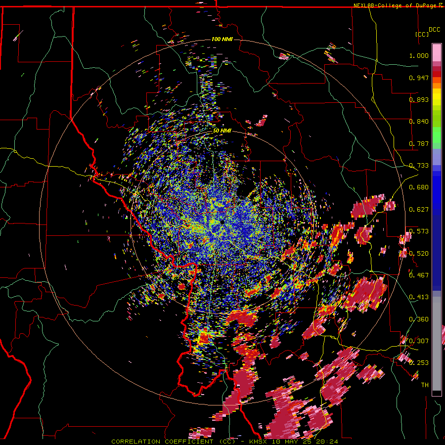Click the [CC] label near the legend
Viewport: 445px width, 445px height.
coord(422,34)
